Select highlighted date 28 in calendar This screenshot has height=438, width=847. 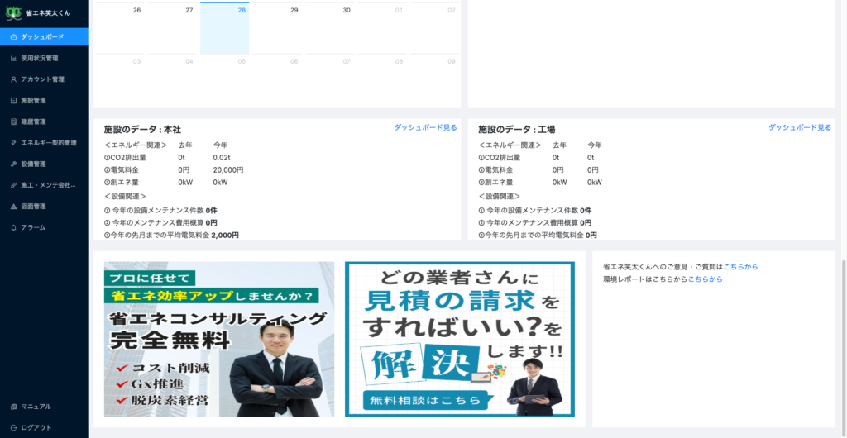tap(225, 29)
